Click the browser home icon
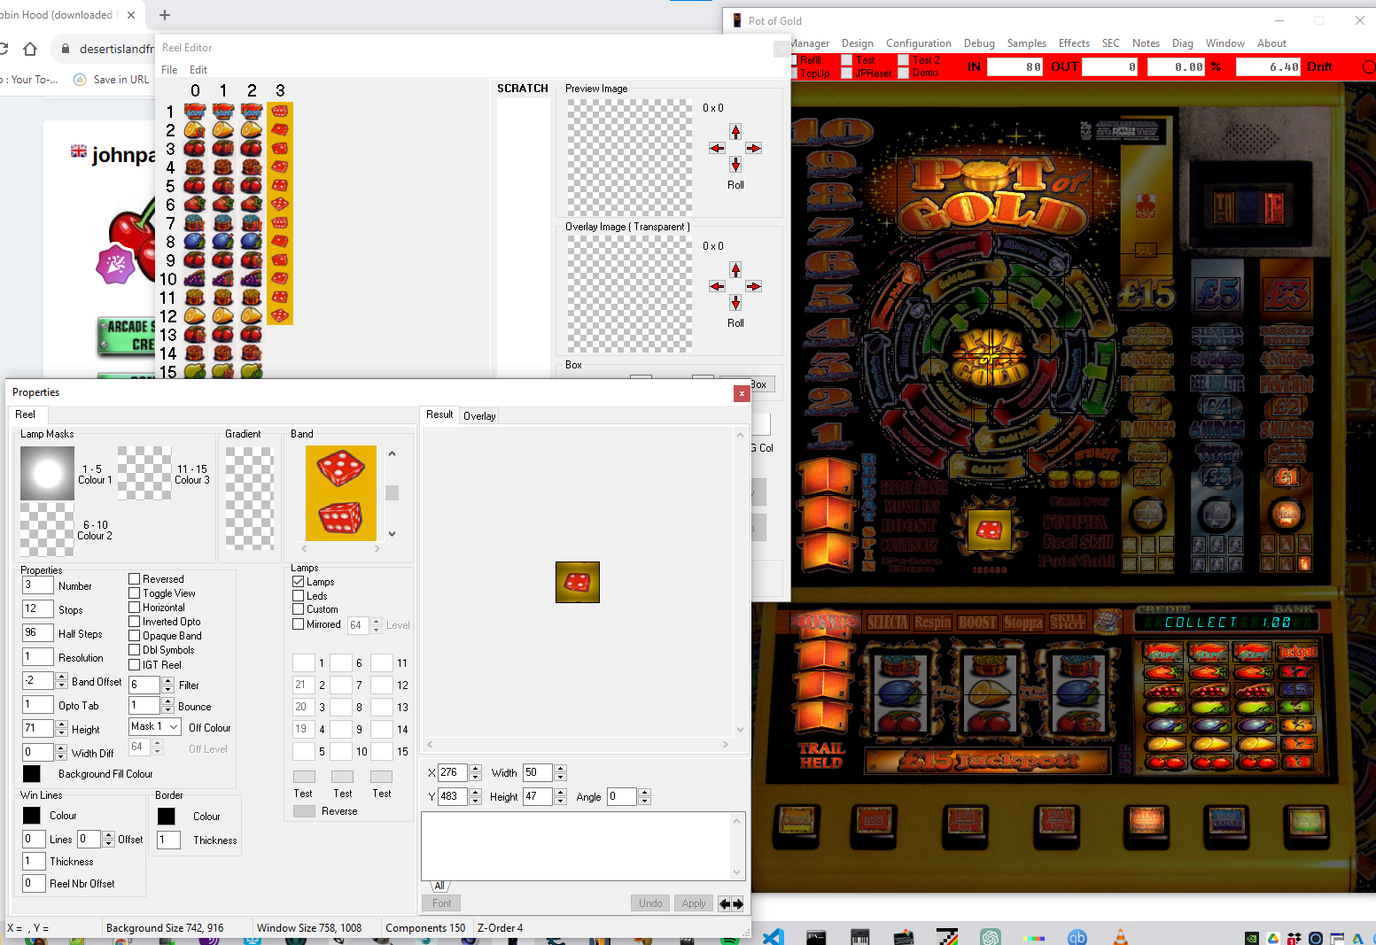1376x945 pixels. (x=29, y=49)
